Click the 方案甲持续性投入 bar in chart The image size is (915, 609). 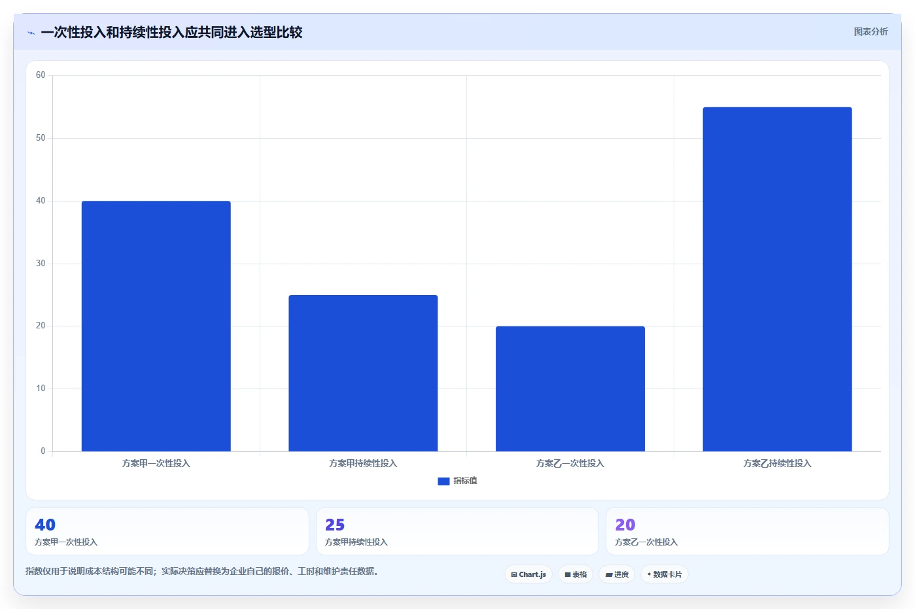pos(363,373)
